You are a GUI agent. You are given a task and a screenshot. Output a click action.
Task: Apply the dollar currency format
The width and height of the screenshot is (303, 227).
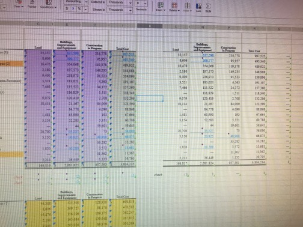point(67,9)
